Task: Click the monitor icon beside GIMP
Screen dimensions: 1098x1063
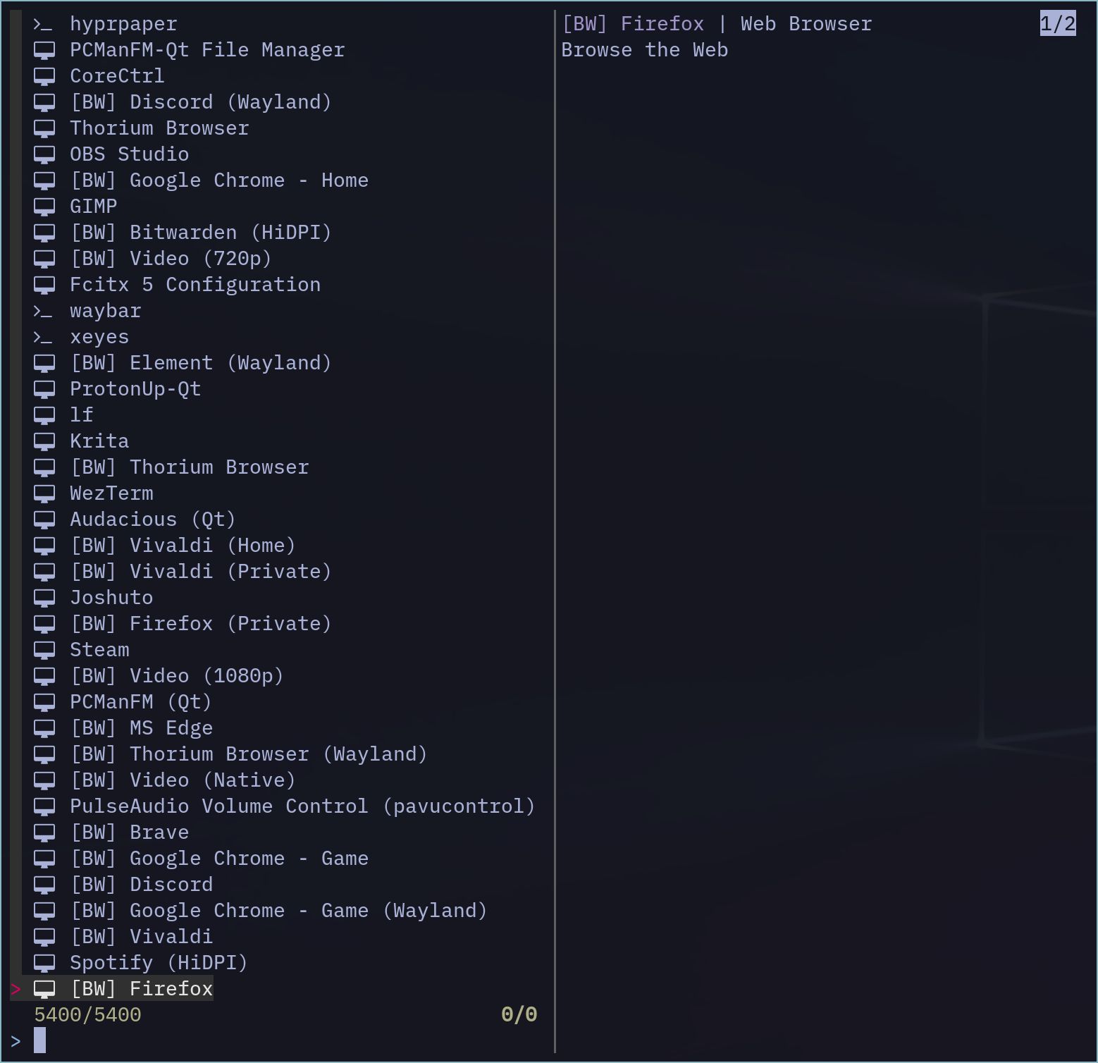Action: (x=44, y=207)
